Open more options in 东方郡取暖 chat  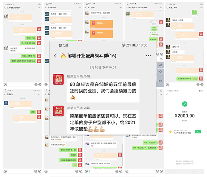click(80, 8)
